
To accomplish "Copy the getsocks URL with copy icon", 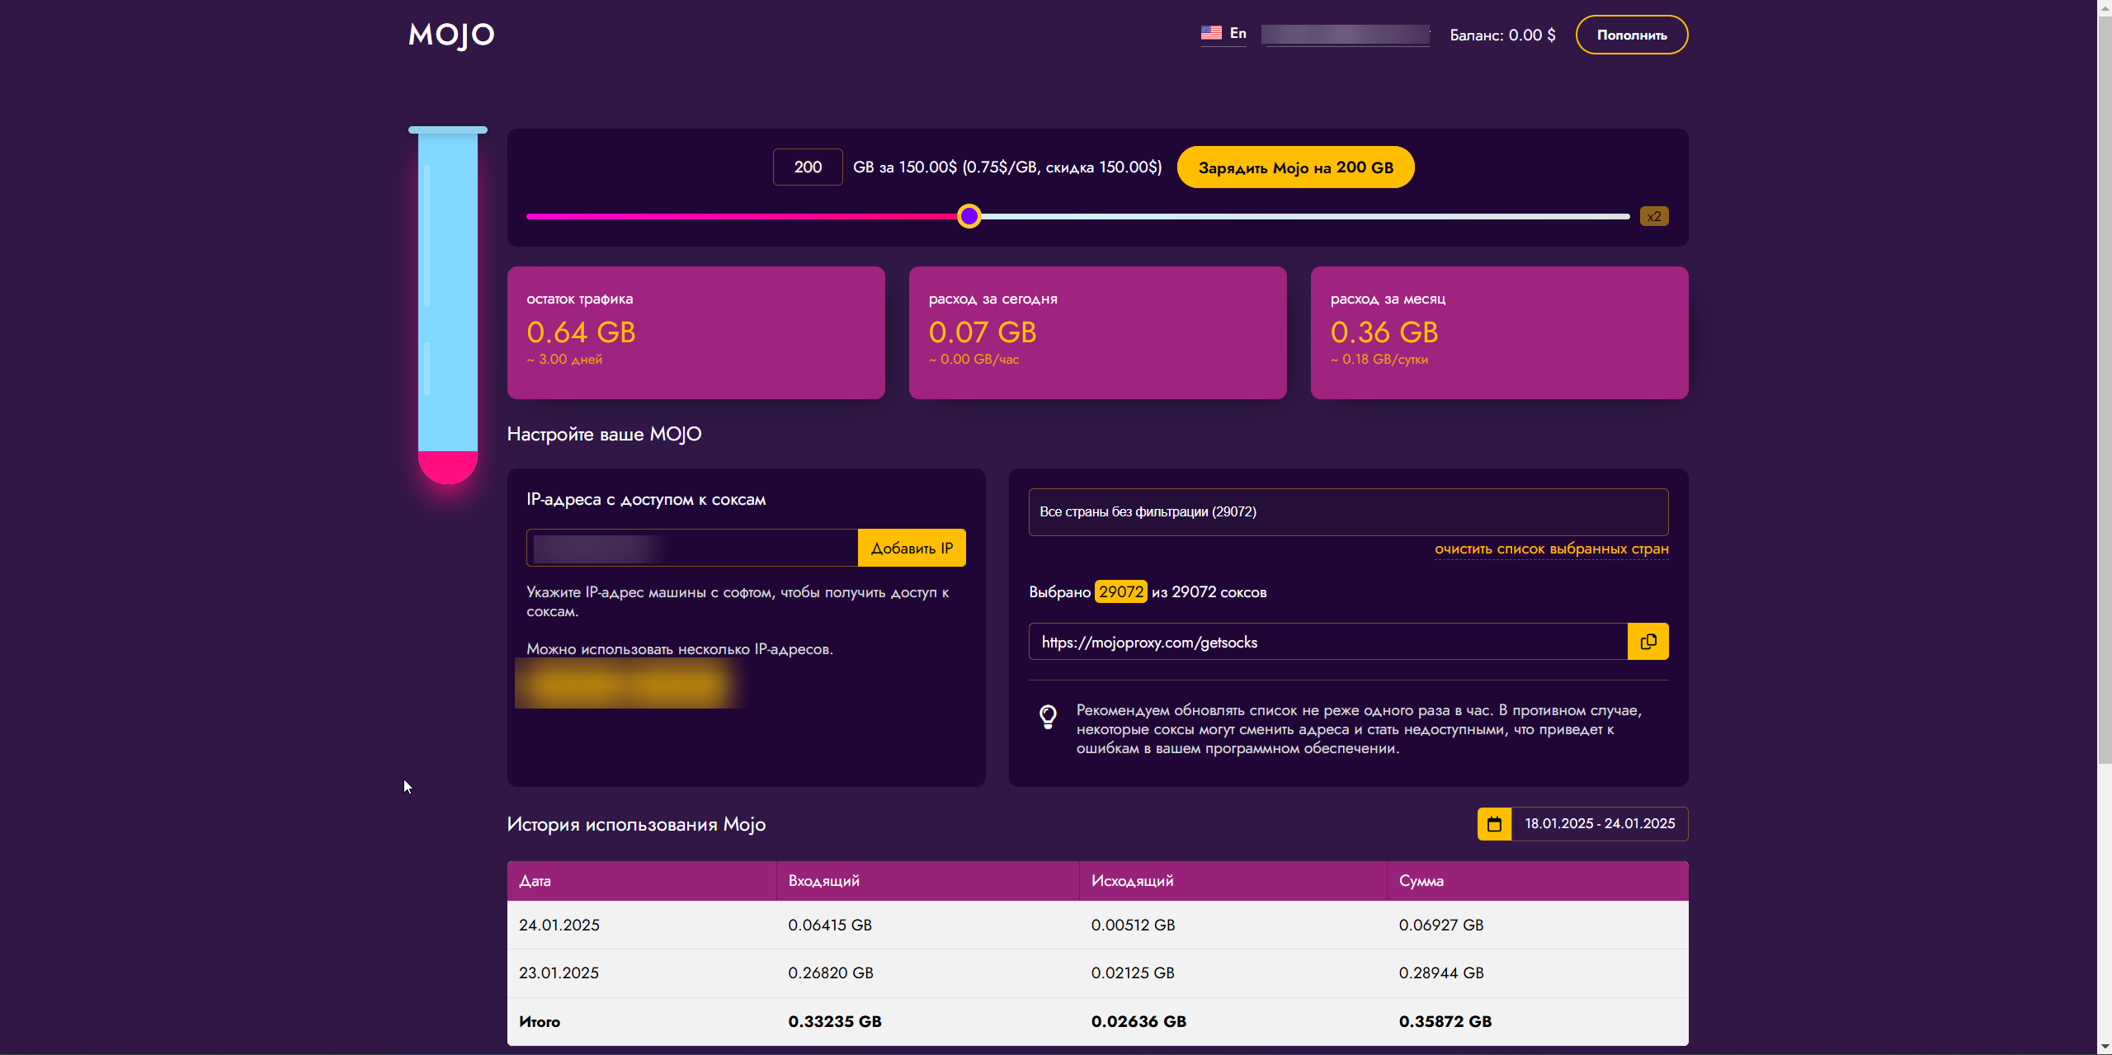I will (x=1648, y=642).
